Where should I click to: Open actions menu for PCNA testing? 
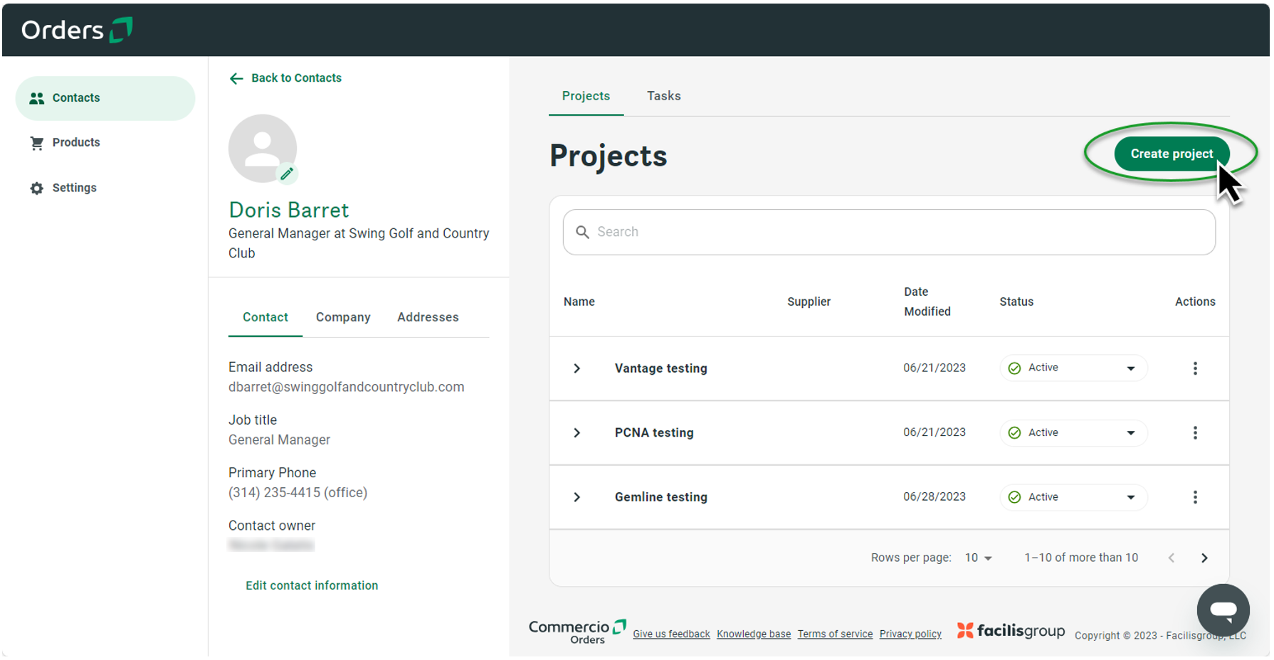(x=1195, y=433)
